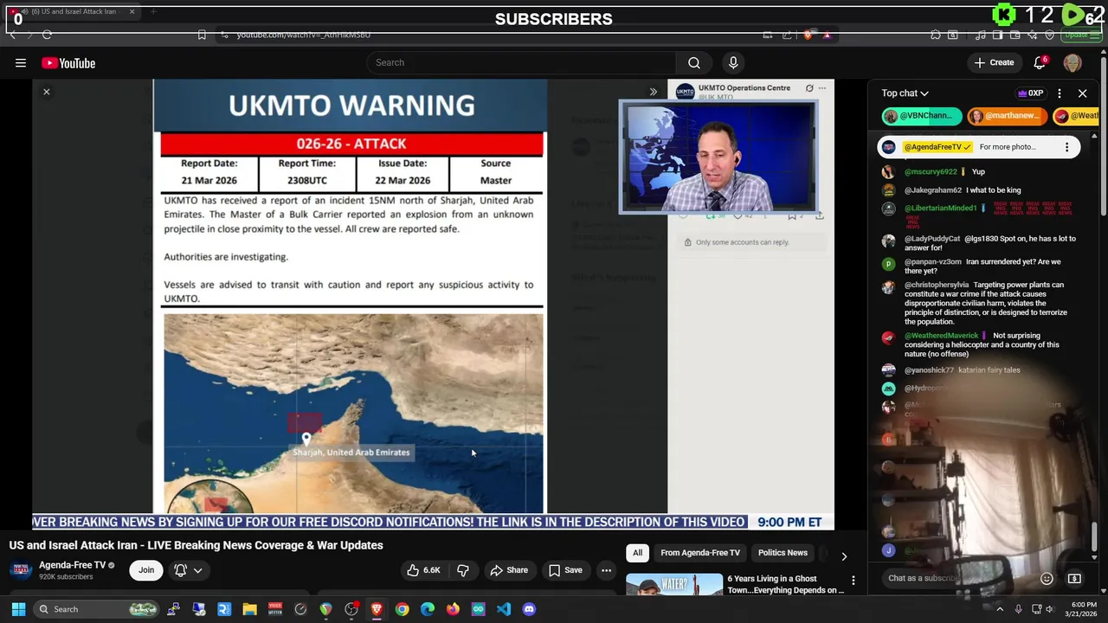Click the search magnifier button

click(x=694, y=62)
